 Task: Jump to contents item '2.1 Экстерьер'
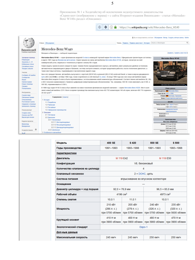coord(50,115)
